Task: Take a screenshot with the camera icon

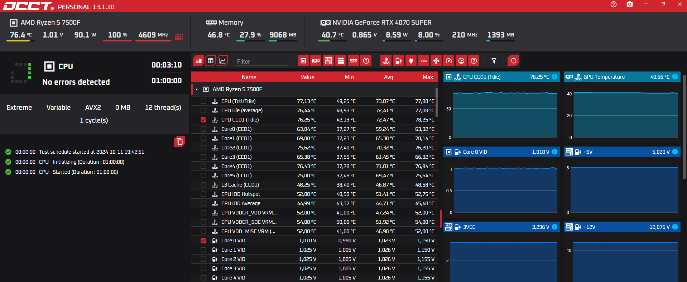Action: 630,4
